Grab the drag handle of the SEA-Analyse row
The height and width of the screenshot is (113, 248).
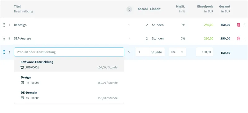[x=4, y=38]
